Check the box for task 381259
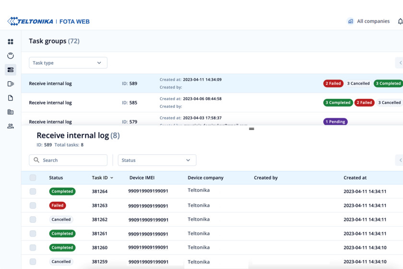The width and height of the screenshot is (403, 269). pos(33,261)
